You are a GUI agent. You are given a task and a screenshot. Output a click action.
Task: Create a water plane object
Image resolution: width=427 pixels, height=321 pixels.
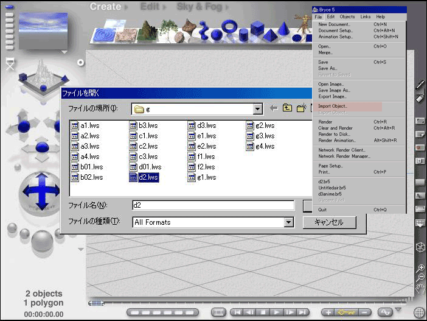[x=103, y=35]
